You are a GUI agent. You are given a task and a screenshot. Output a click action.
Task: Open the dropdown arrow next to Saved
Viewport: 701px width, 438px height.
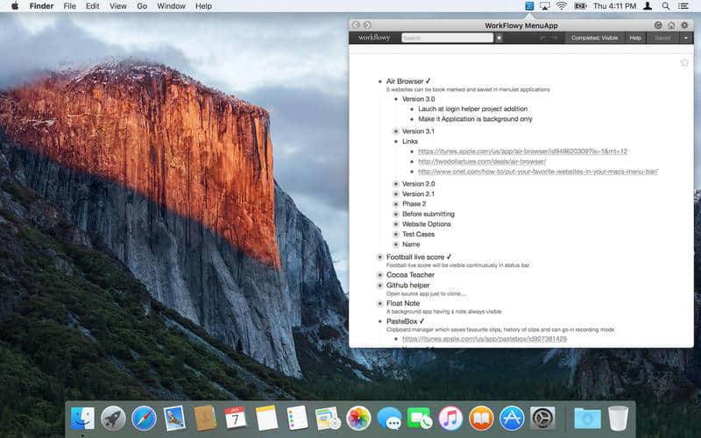coord(686,38)
